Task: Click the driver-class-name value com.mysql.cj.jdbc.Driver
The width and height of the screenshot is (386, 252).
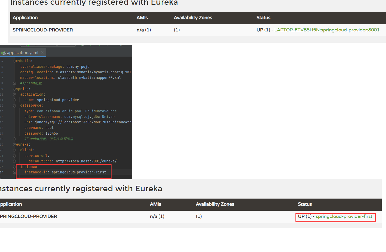Action: pos(89,117)
